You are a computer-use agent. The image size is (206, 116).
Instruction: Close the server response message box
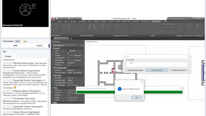tap(142, 82)
